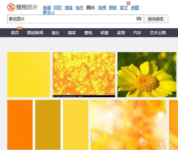The width and height of the screenshot is (178, 150).
Task: Click the 搜狗搜索 search button
Action: coord(156,19)
